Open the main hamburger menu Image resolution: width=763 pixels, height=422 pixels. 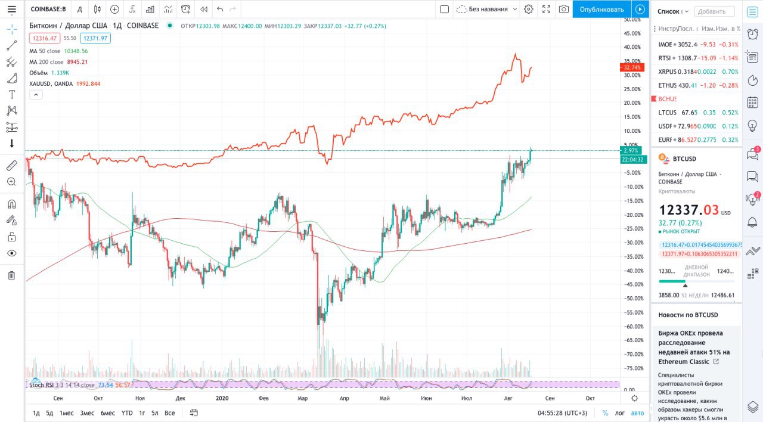(11, 9)
